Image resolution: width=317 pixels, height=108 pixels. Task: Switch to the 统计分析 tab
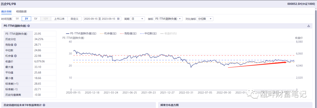pos(6,11)
